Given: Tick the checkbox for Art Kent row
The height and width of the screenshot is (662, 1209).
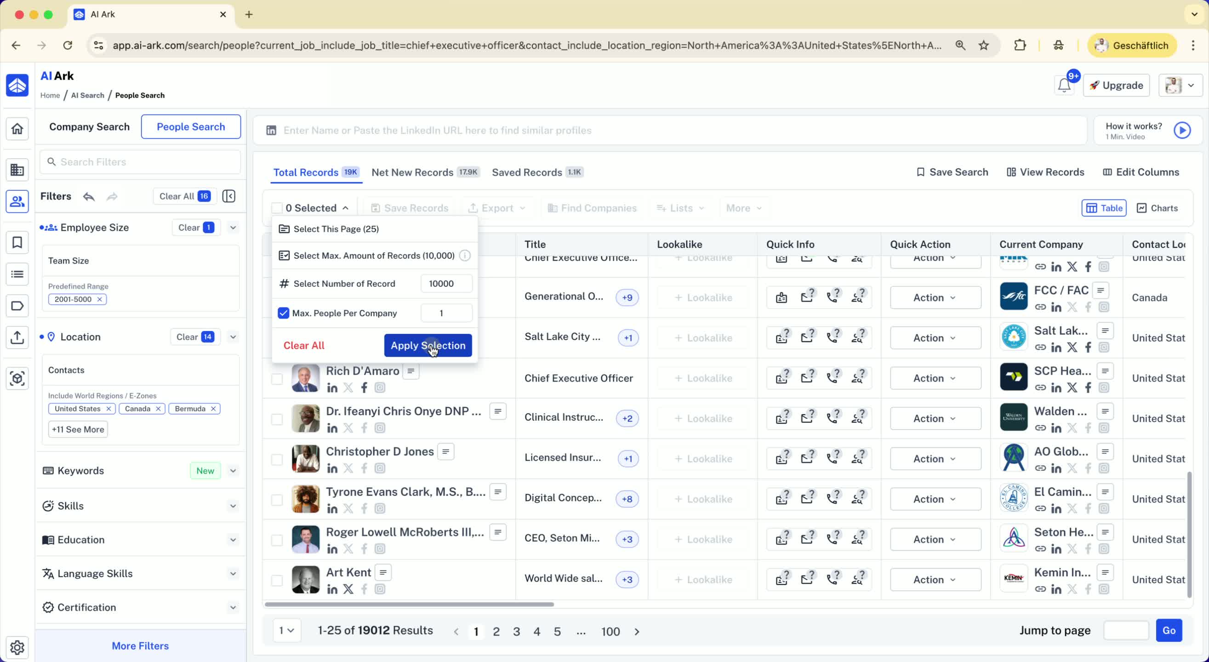Looking at the screenshot, I should coord(277,580).
